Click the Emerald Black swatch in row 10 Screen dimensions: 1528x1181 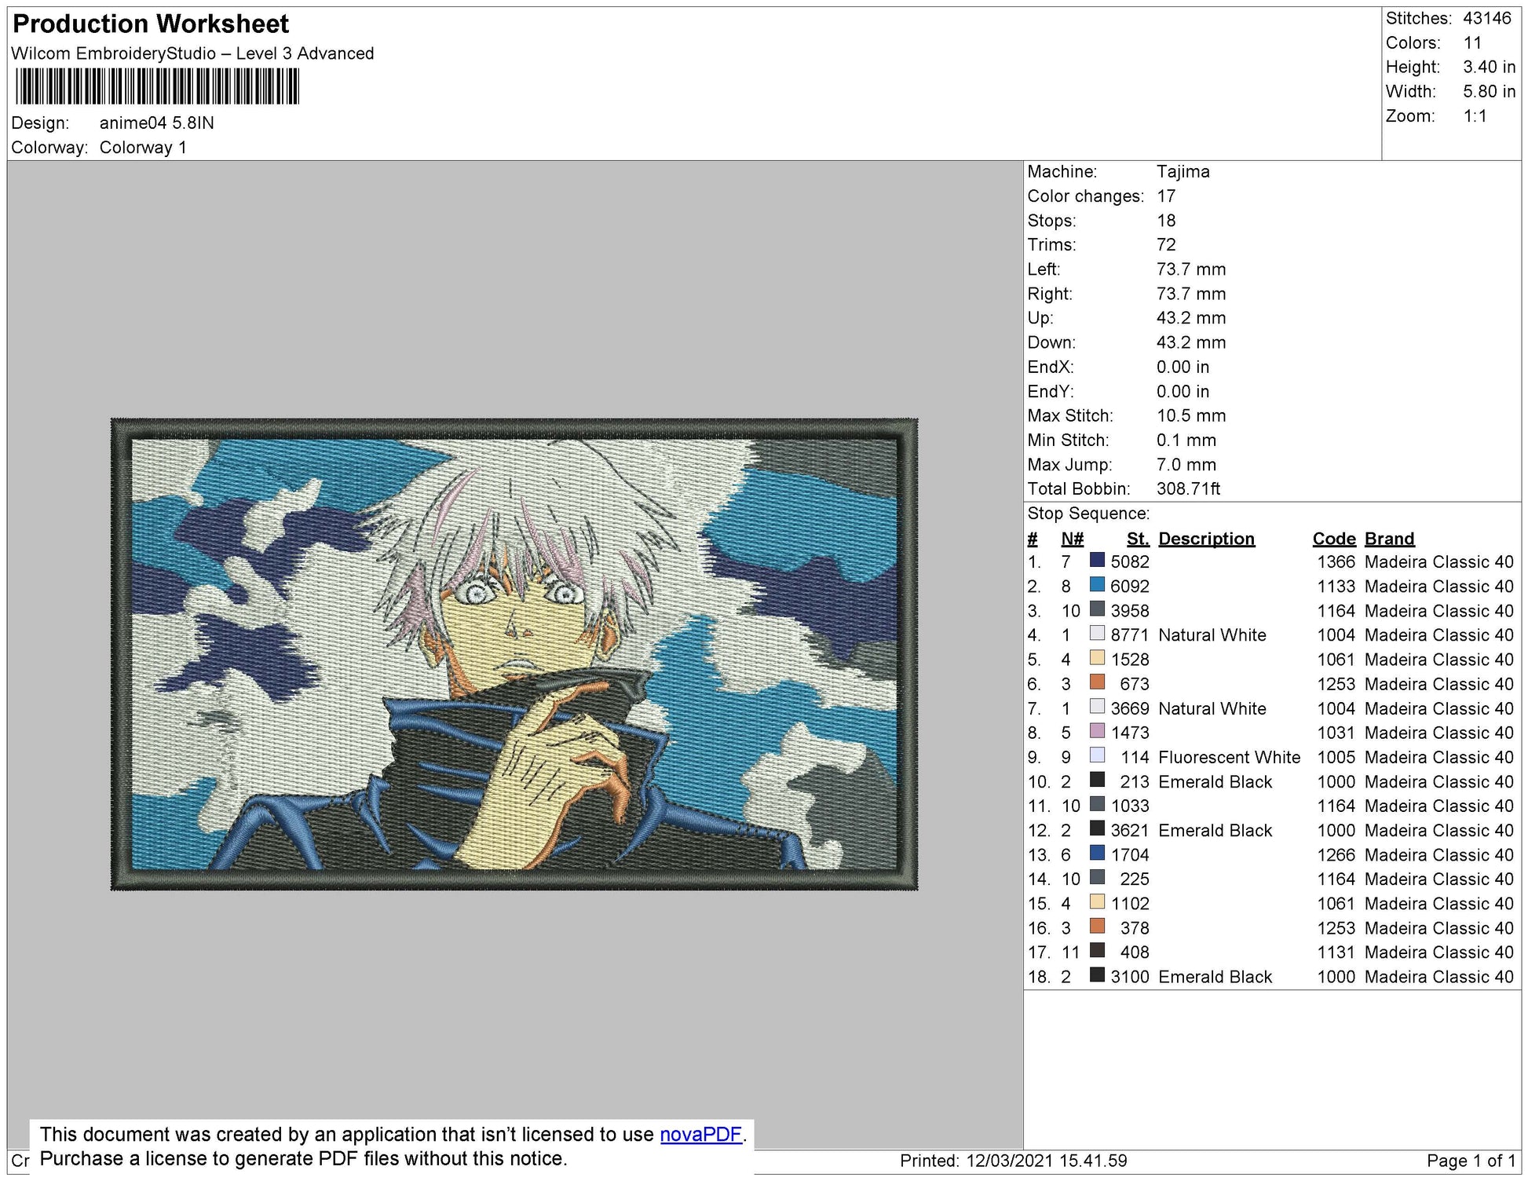tap(1097, 780)
